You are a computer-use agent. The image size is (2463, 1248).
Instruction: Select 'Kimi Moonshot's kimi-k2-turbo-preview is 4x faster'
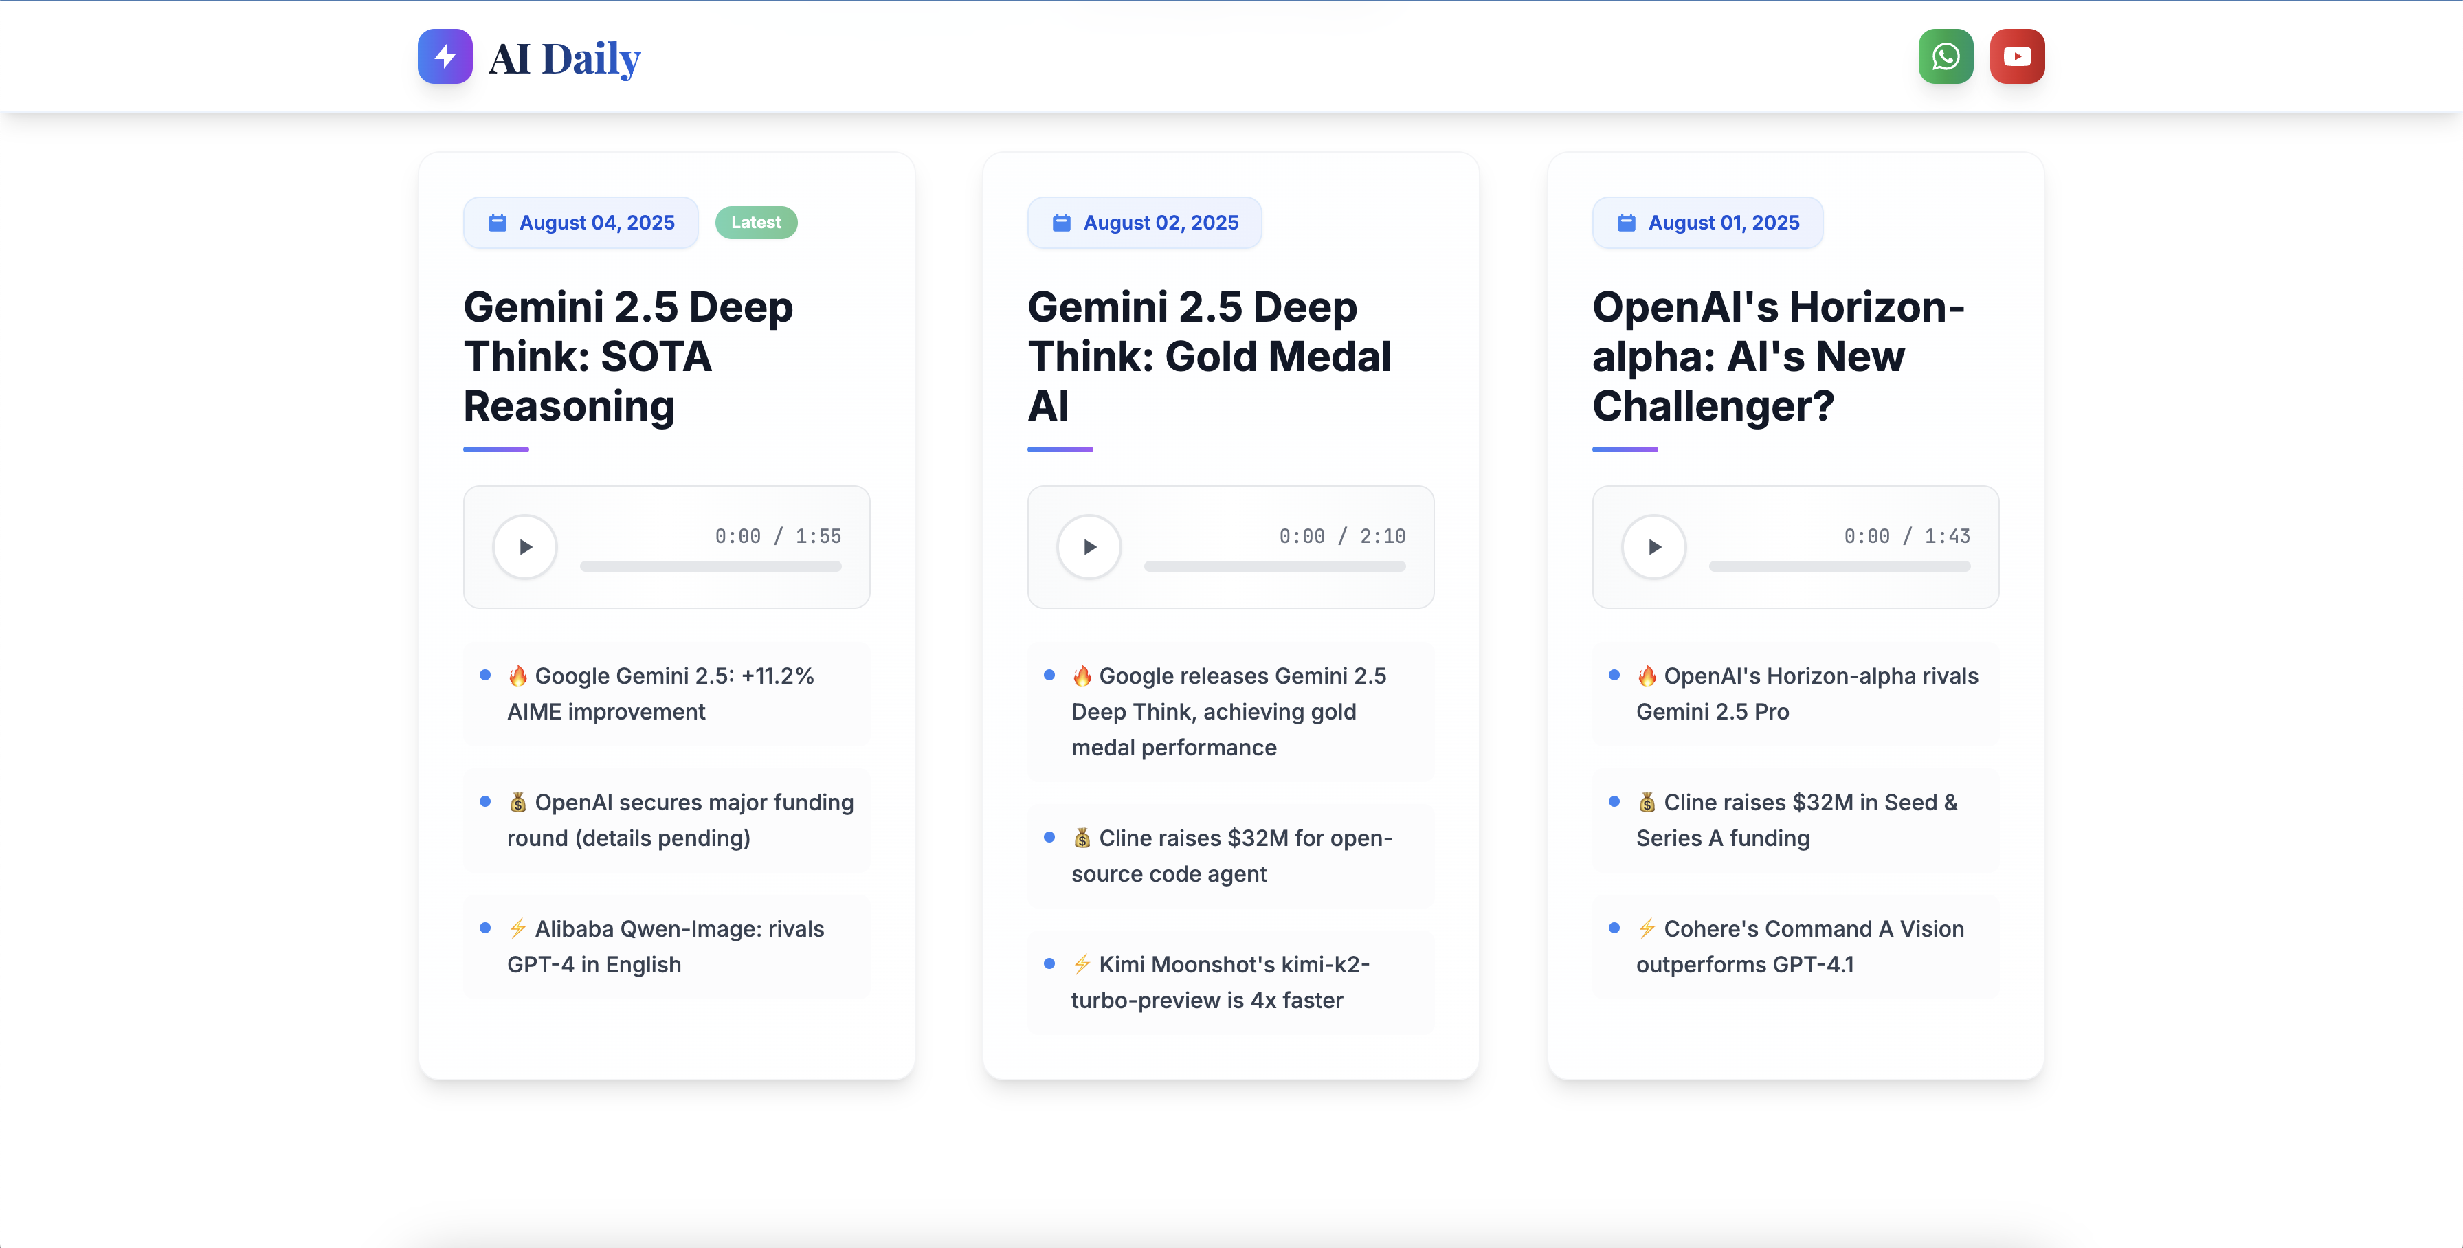[1231, 982]
